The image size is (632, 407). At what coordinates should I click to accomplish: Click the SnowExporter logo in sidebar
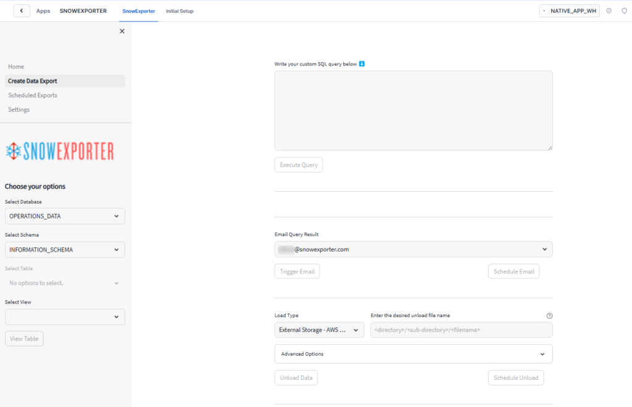coord(60,151)
